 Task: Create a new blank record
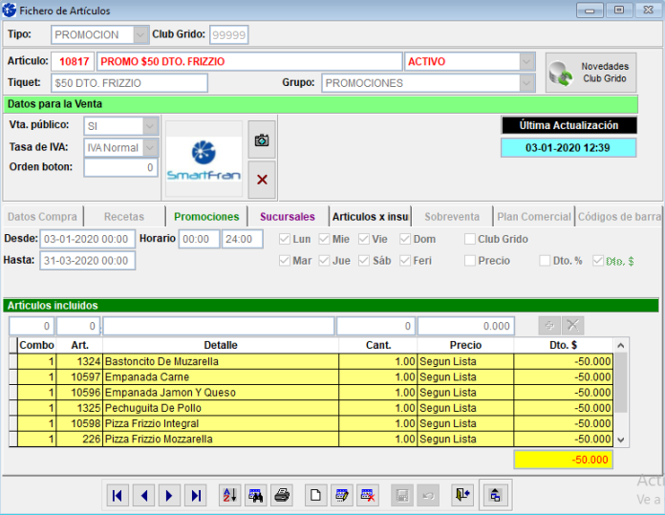(315, 495)
